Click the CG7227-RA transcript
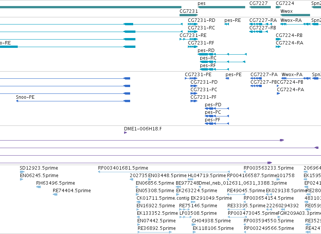 click(x=261, y=24)
